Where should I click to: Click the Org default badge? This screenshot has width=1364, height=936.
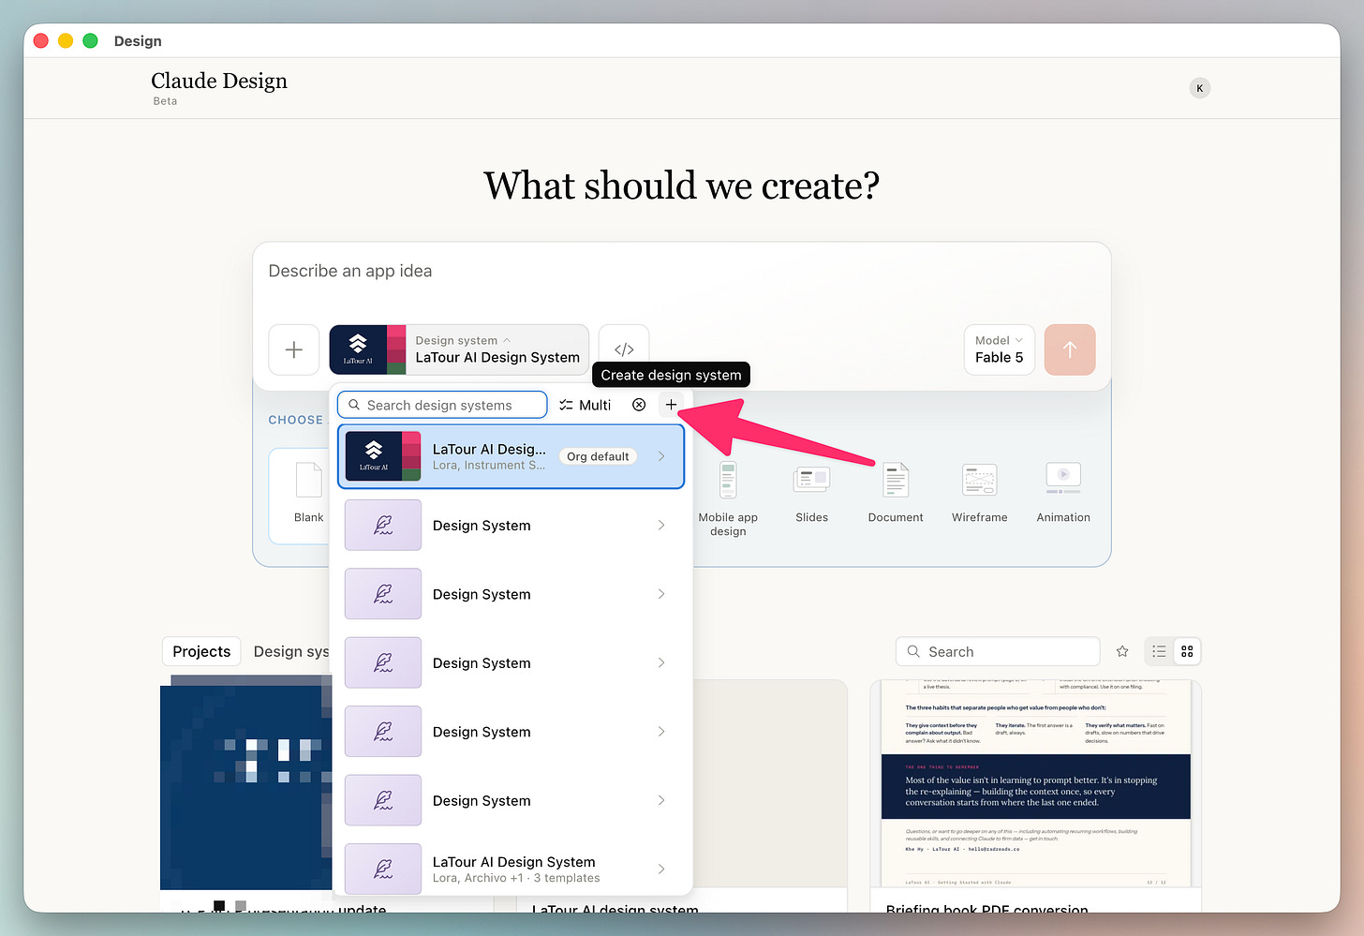(598, 456)
